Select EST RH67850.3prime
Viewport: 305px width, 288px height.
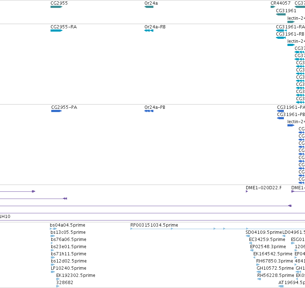click(x=275, y=261)
